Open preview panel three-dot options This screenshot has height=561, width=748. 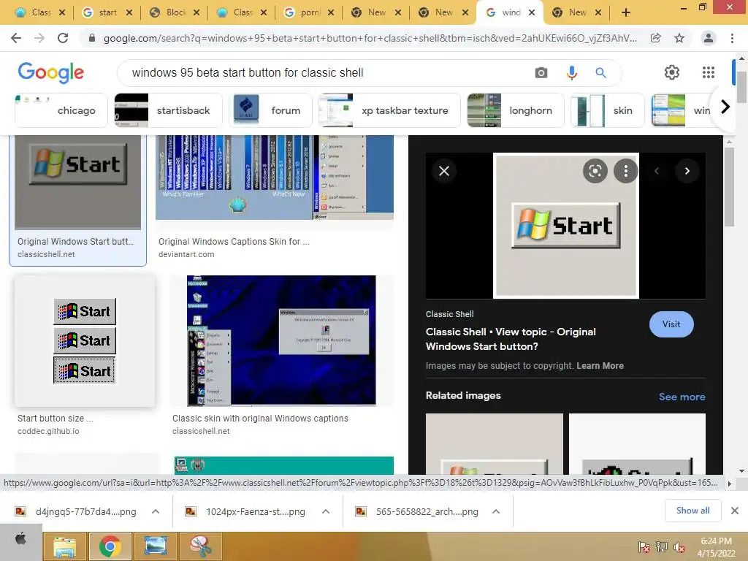coord(626,171)
